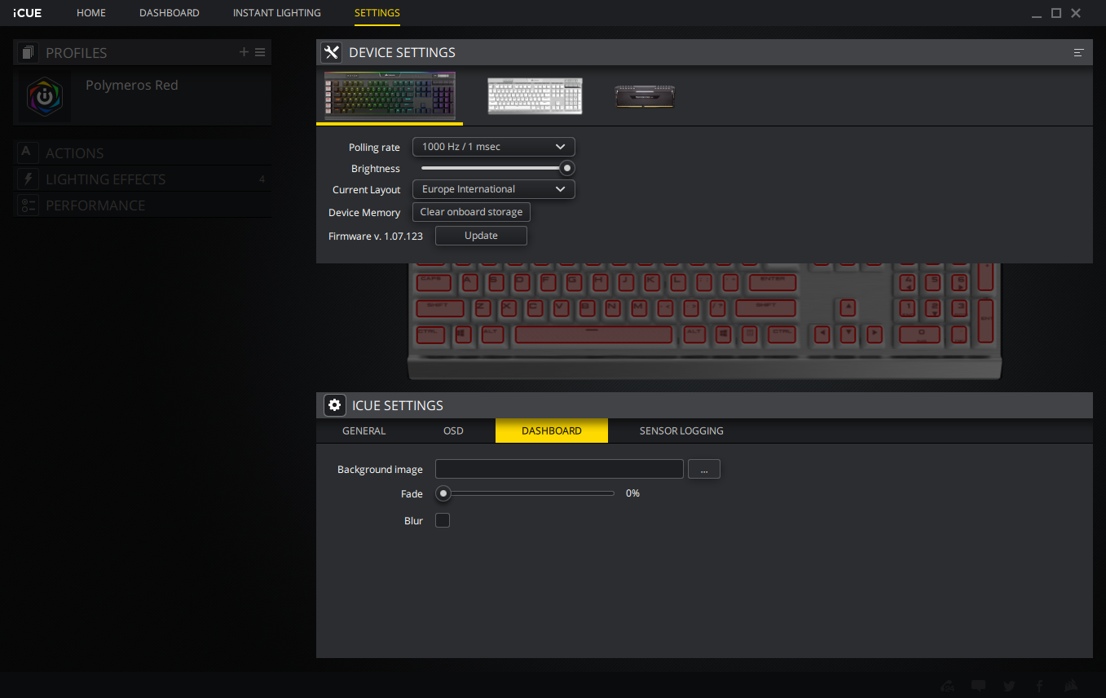The height and width of the screenshot is (698, 1106).
Task: Click the Profiles stacked-pages icon
Action: (29, 52)
